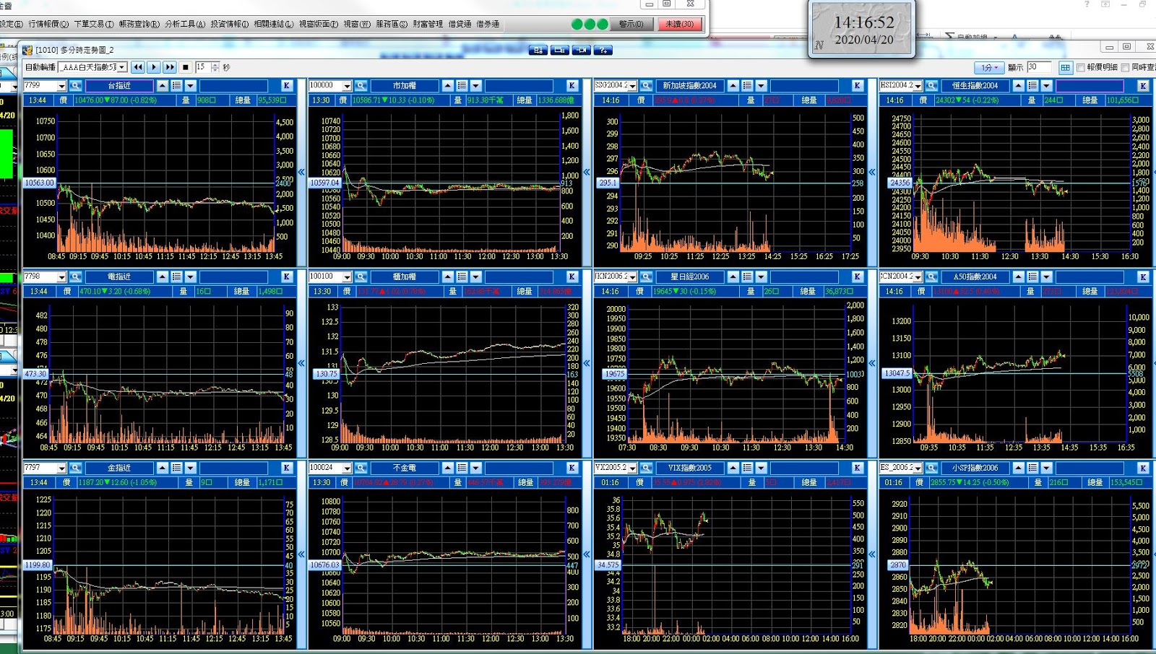Show list view in 恒生指數2004 panel

coord(1032,86)
